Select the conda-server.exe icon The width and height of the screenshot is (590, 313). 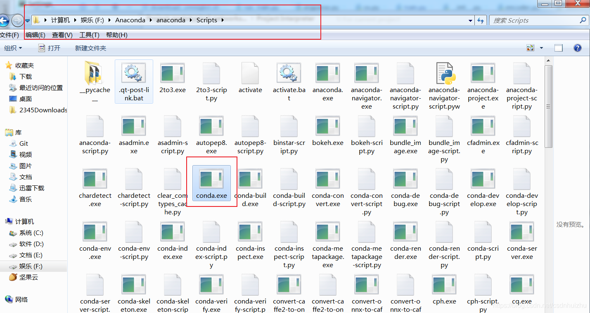coord(522,232)
